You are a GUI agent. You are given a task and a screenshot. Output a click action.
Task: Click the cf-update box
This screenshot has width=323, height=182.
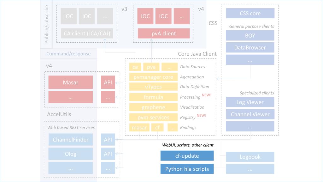pos(187,156)
